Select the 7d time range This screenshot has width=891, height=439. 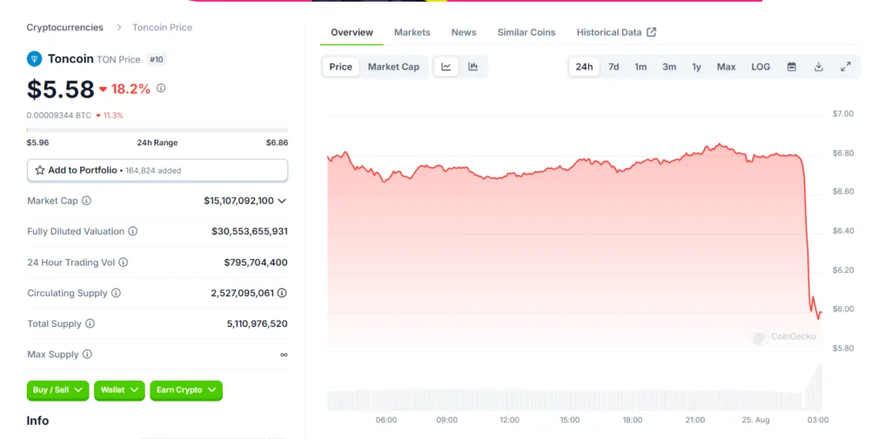coord(613,67)
